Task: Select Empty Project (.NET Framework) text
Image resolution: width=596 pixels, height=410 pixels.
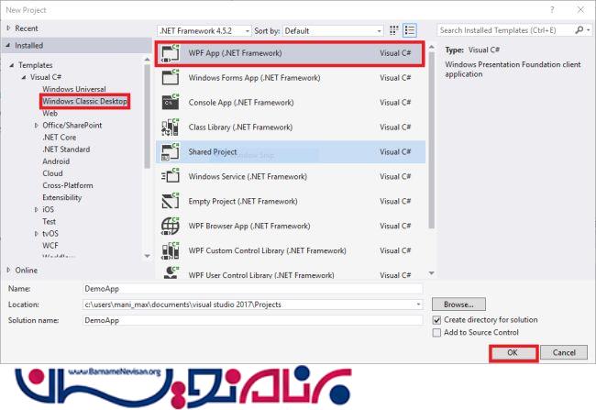Action: click(243, 202)
